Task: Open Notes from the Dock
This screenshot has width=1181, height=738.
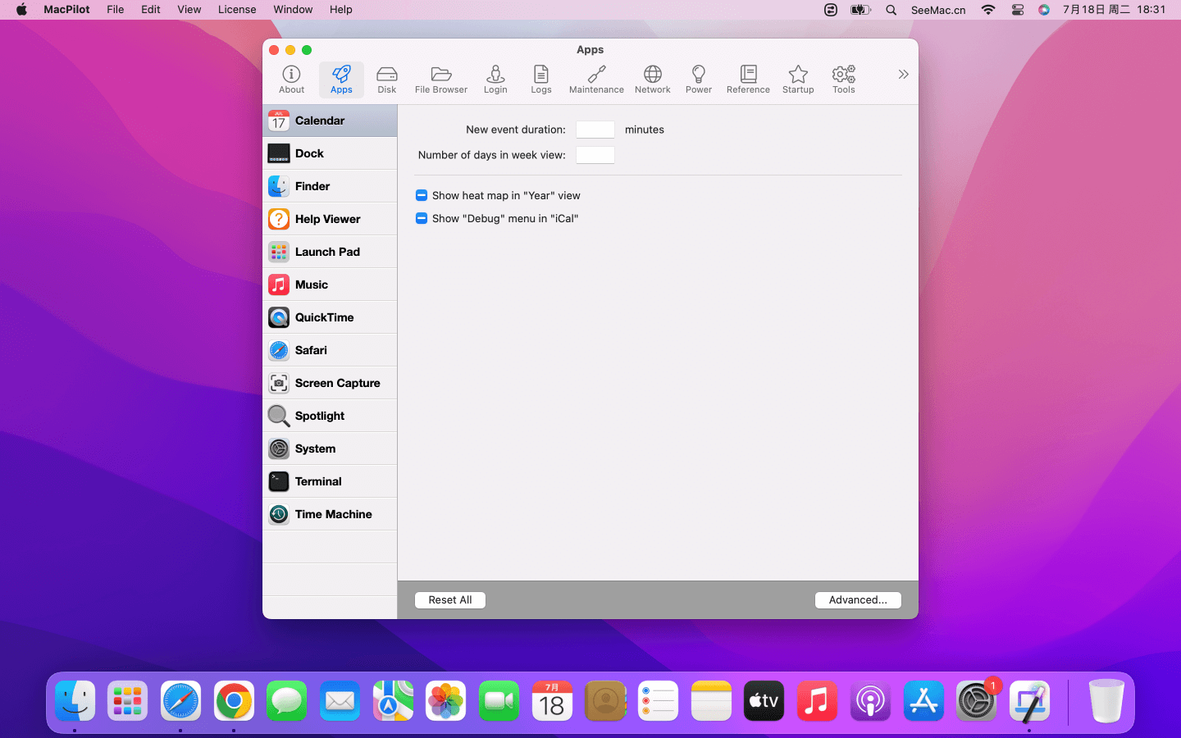Action: [x=711, y=701]
